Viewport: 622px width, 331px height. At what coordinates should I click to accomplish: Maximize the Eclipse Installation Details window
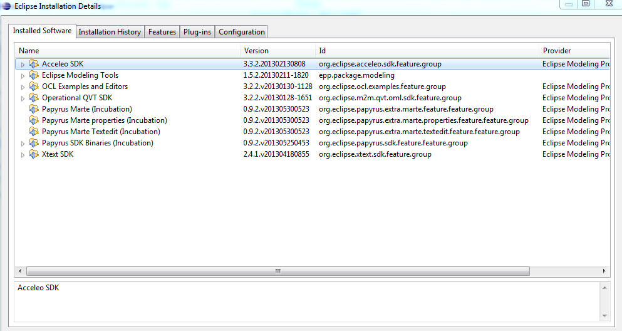[586, 4]
